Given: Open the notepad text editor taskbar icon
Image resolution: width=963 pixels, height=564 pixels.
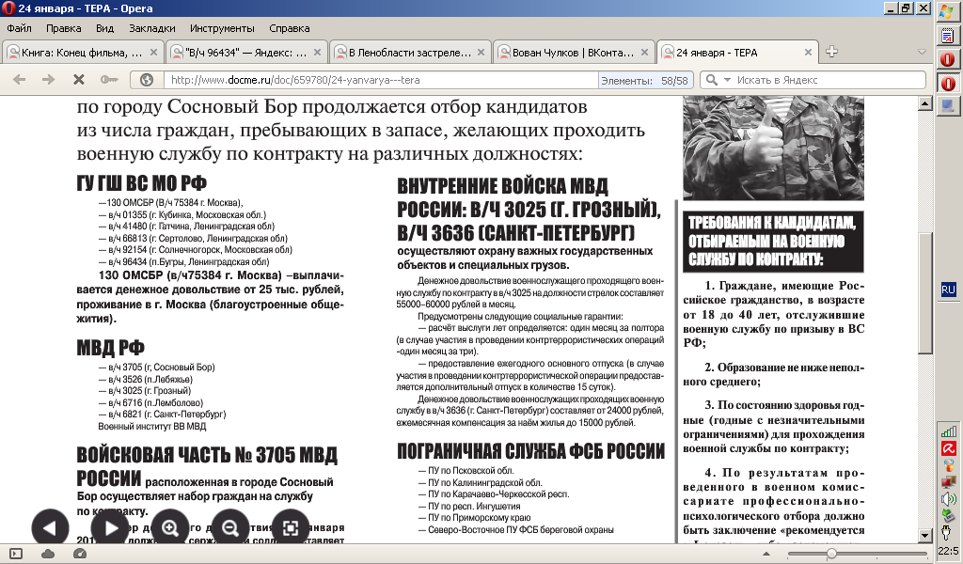Looking at the screenshot, I should pos(948,36).
